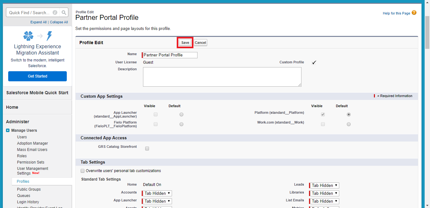Open Help for this Page link
Screen dimensions: 430x208
click(396, 13)
